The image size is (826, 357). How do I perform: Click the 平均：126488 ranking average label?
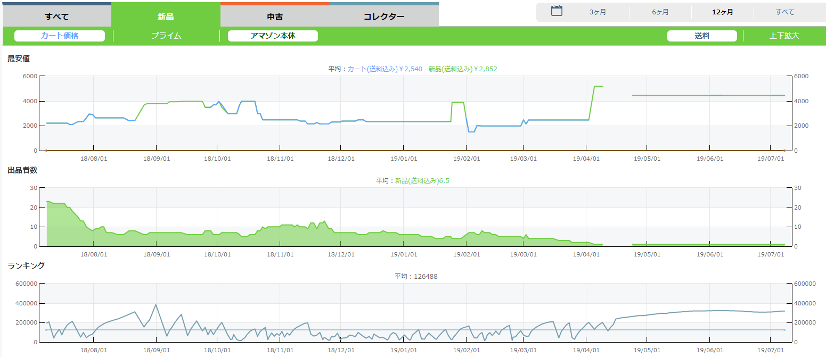pos(416,276)
